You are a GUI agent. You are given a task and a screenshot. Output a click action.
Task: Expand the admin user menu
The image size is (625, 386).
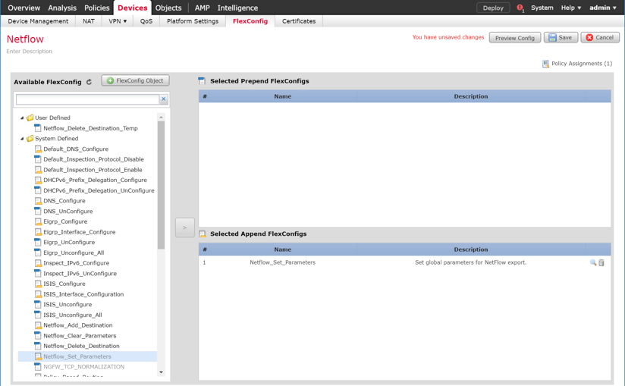coord(603,8)
